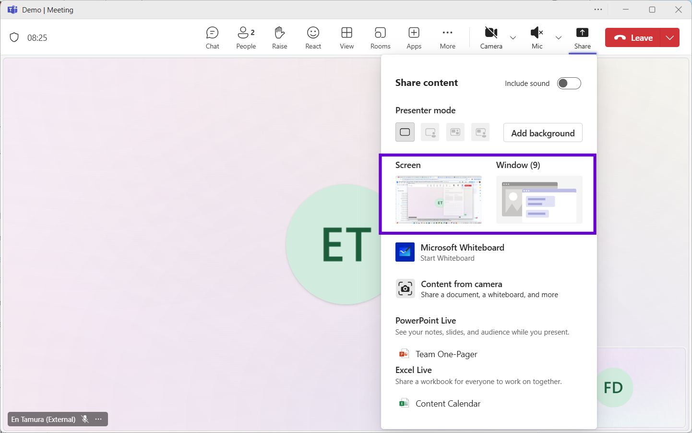
Task: Click the PowerPoint file icon
Action: coord(404,354)
